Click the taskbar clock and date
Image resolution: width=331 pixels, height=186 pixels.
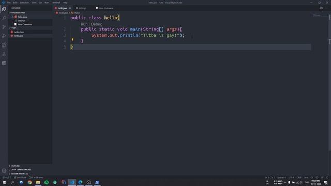pyautogui.click(x=315, y=182)
